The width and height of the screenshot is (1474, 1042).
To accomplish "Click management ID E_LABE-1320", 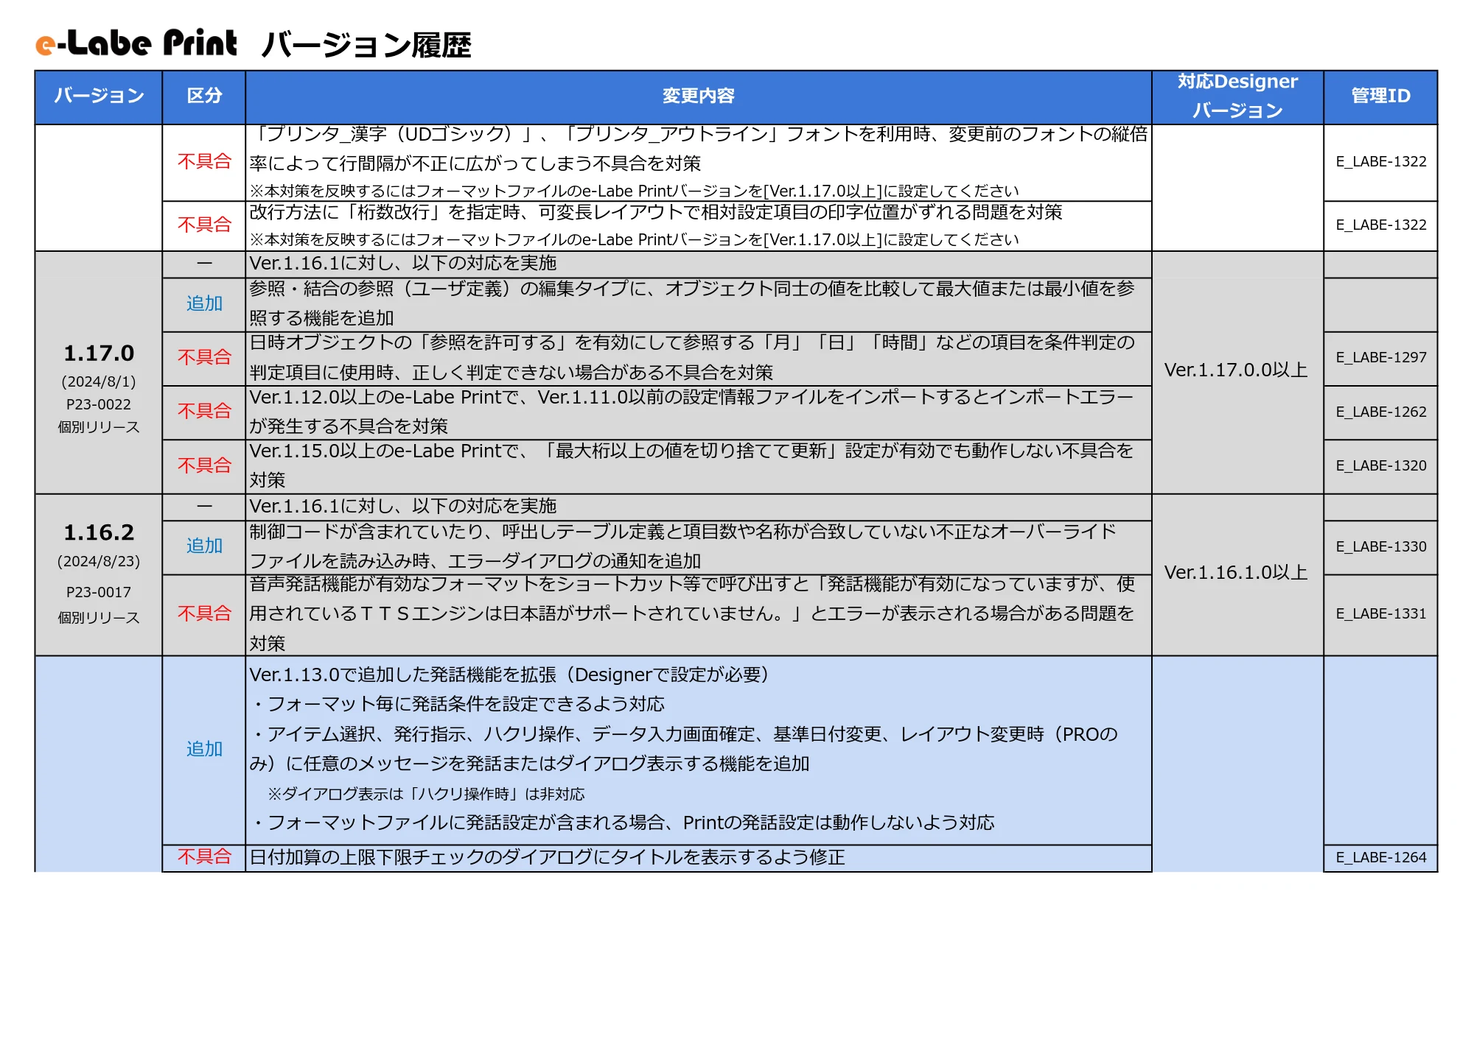I will click(x=1381, y=465).
